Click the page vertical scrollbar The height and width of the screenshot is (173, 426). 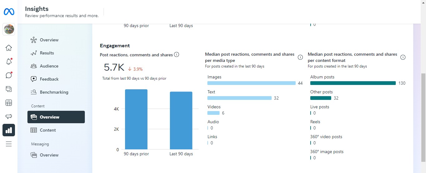click(x=423, y=118)
